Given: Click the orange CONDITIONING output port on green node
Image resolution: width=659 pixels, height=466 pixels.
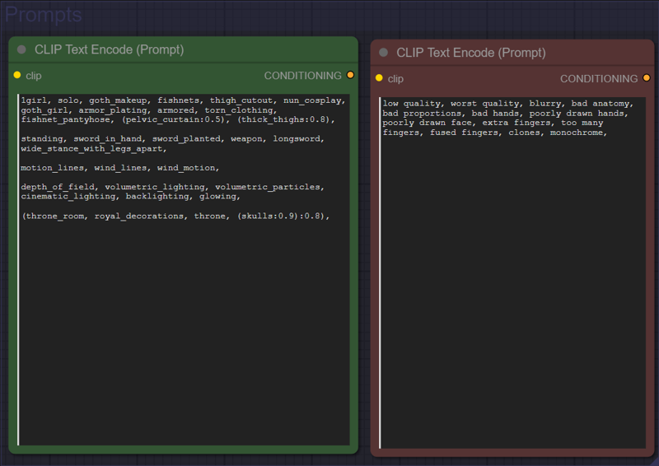Looking at the screenshot, I should (x=350, y=76).
